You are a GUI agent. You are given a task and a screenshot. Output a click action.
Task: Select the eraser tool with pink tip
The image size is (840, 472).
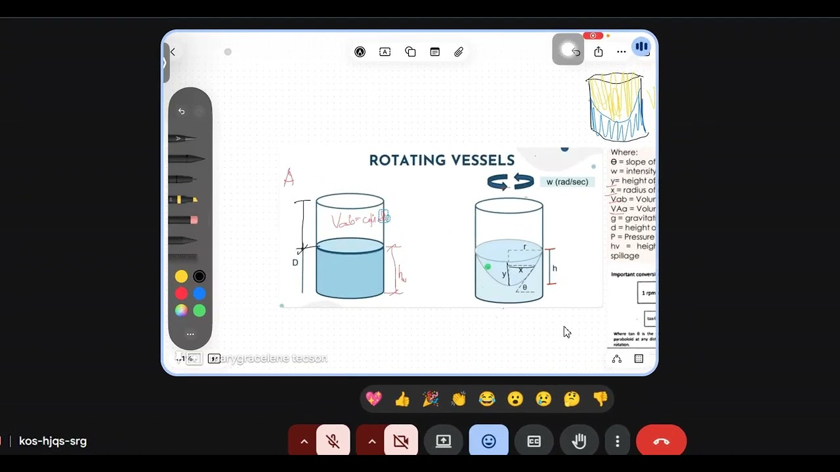183,220
